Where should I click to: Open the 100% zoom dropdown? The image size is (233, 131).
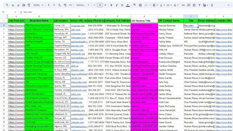tap(38, 5)
